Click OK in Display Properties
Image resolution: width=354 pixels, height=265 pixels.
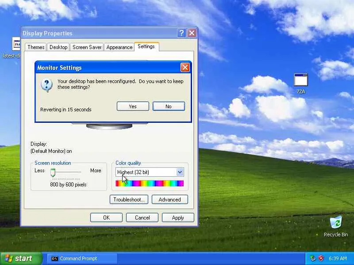point(106,217)
